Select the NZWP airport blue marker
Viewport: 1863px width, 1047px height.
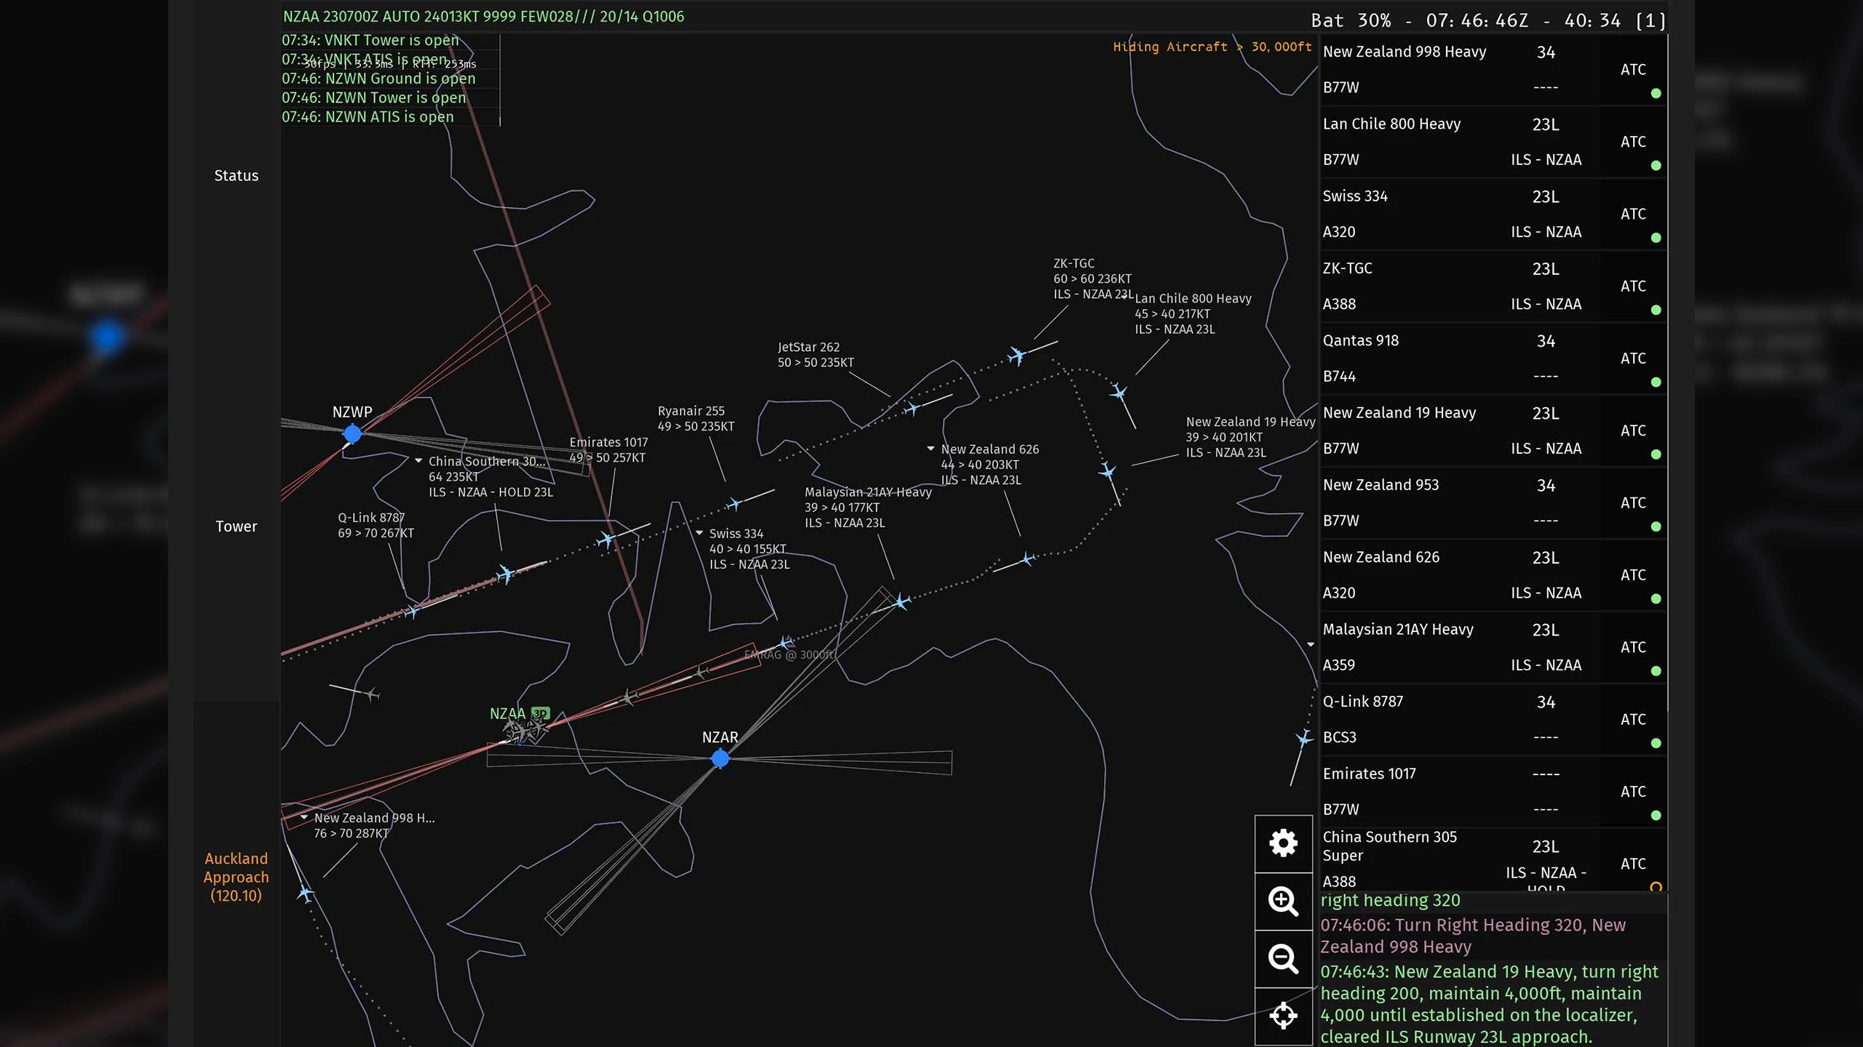pyautogui.click(x=352, y=434)
